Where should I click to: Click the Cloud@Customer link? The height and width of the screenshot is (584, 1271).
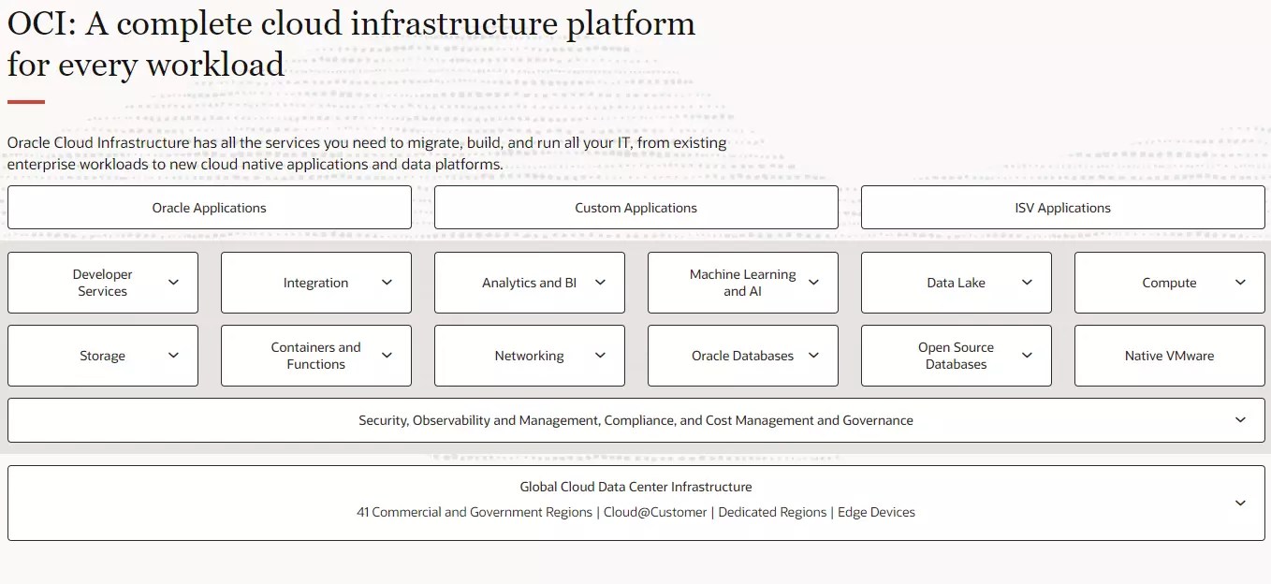click(655, 512)
